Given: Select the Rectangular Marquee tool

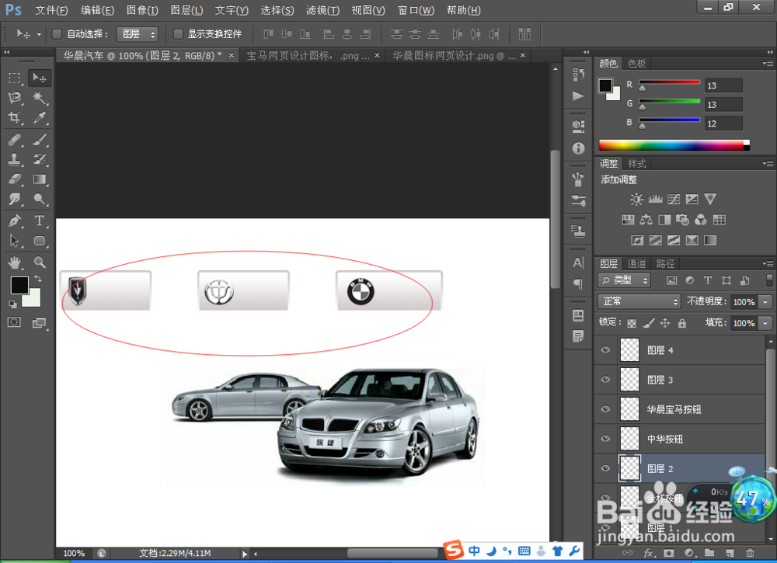Looking at the screenshot, I should (x=14, y=78).
